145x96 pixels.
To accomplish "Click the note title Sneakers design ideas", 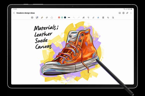I will point(25,13).
